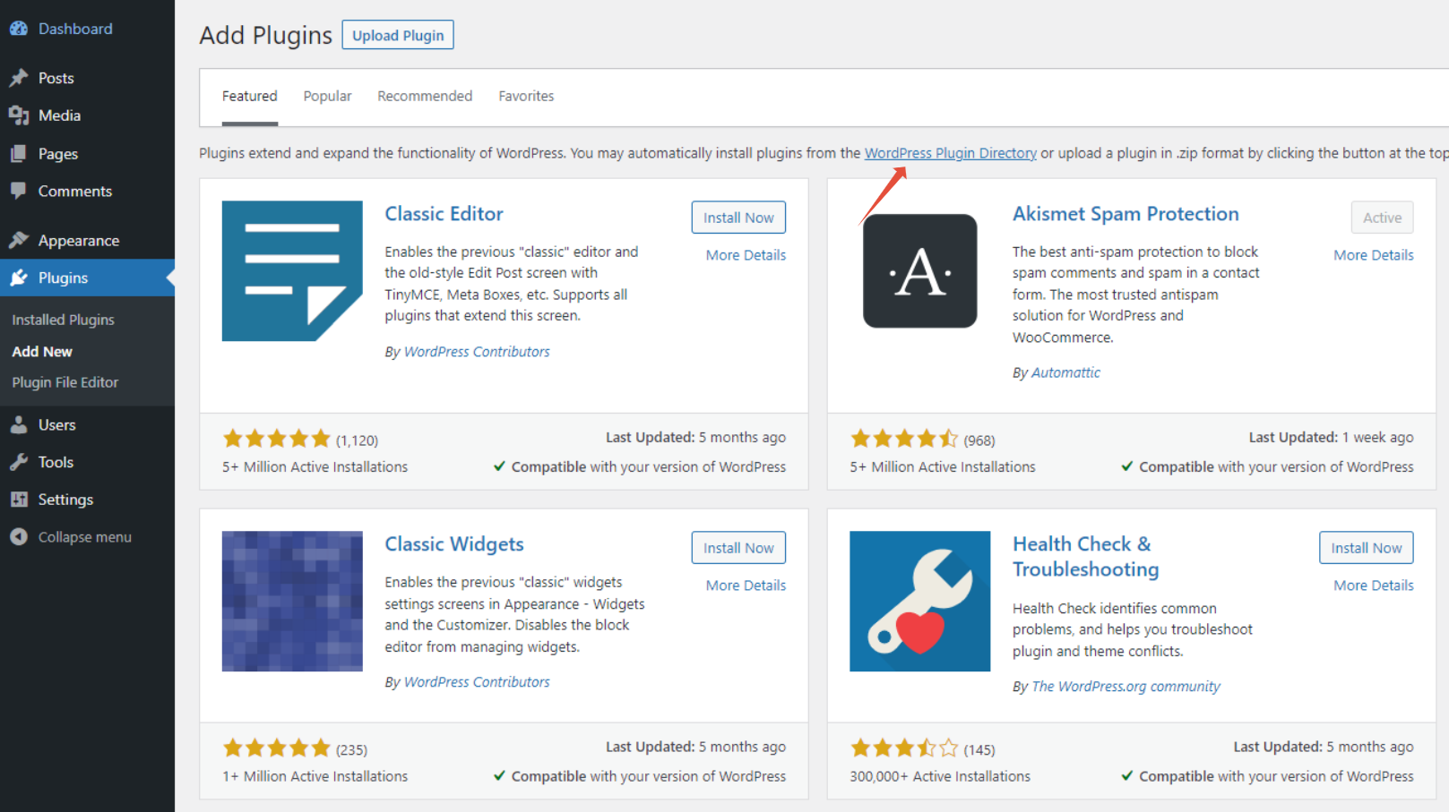Click the Add Plugins page heading

[x=265, y=35]
